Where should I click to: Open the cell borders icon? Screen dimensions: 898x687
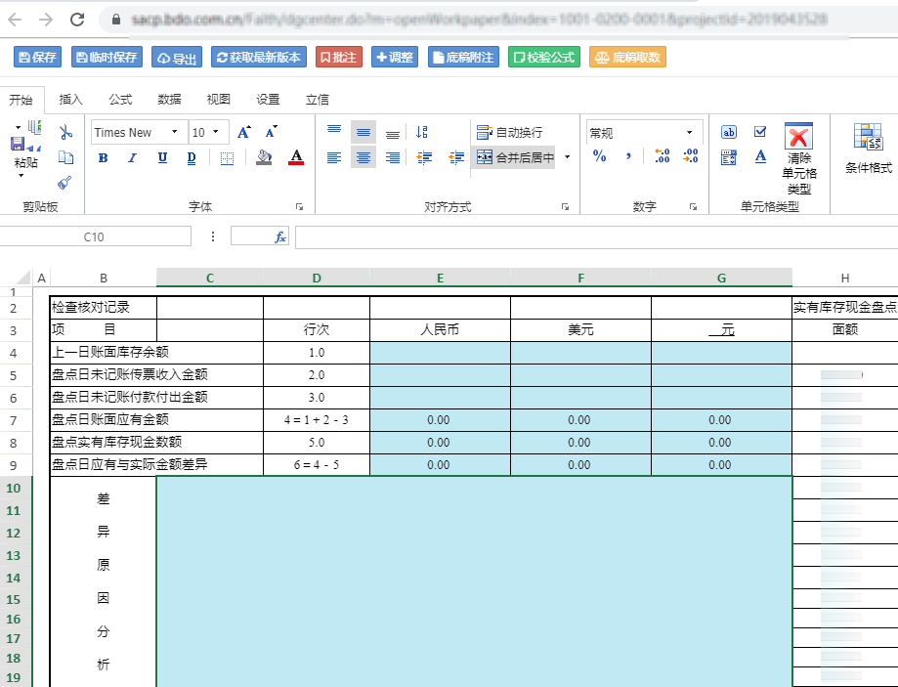coord(227,158)
